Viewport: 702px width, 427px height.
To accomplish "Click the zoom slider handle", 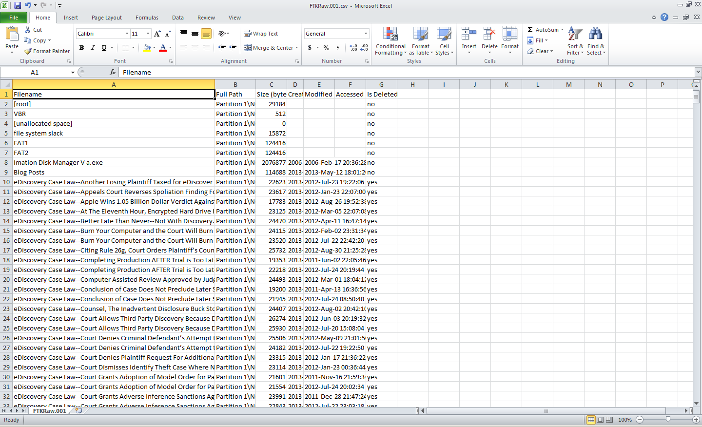I will 668,420.
